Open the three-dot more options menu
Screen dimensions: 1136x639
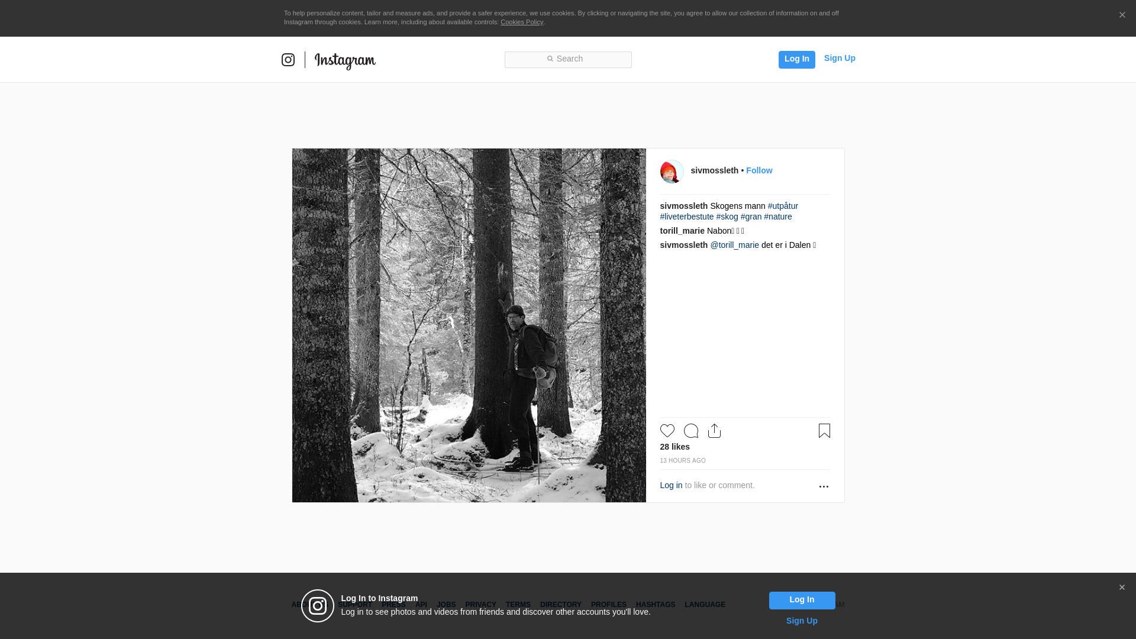click(x=824, y=486)
